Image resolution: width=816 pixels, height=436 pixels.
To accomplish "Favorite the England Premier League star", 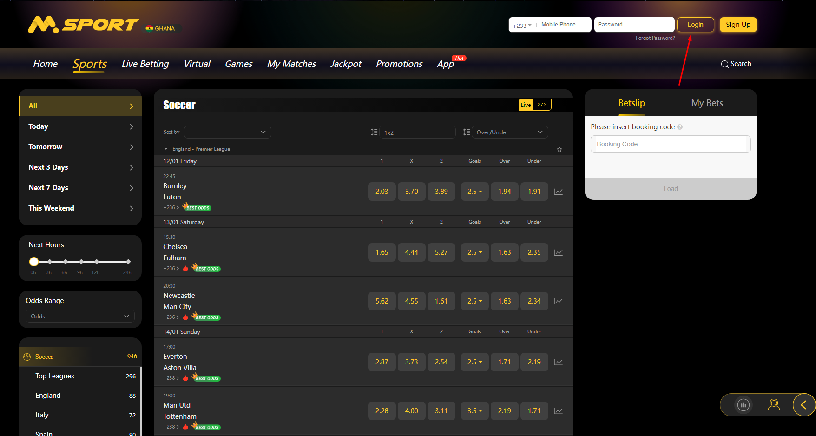I will click(x=559, y=149).
